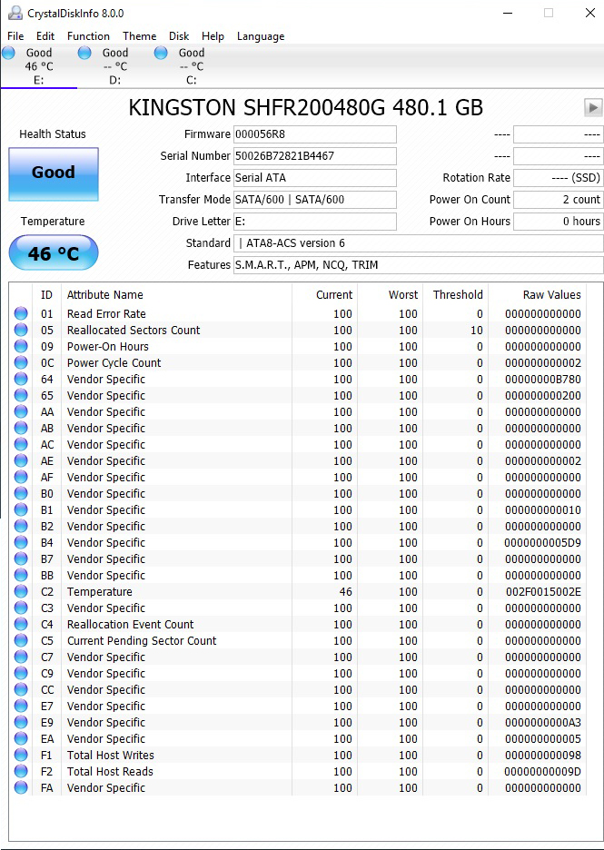Click raw value 0000000000A3
This screenshot has height=850, width=604.
tap(543, 722)
